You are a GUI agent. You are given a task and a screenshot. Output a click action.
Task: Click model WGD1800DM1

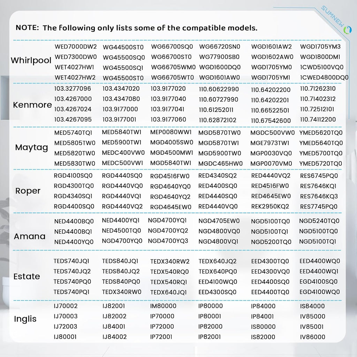320,57
